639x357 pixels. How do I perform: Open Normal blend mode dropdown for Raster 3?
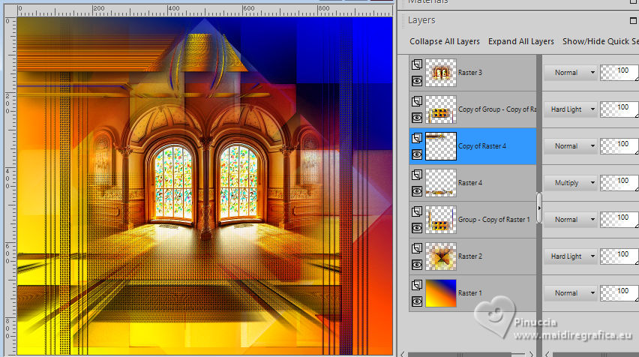tap(570, 73)
